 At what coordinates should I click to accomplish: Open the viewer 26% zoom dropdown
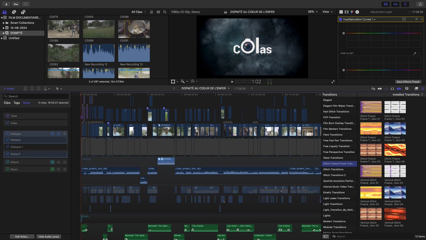click(312, 12)
